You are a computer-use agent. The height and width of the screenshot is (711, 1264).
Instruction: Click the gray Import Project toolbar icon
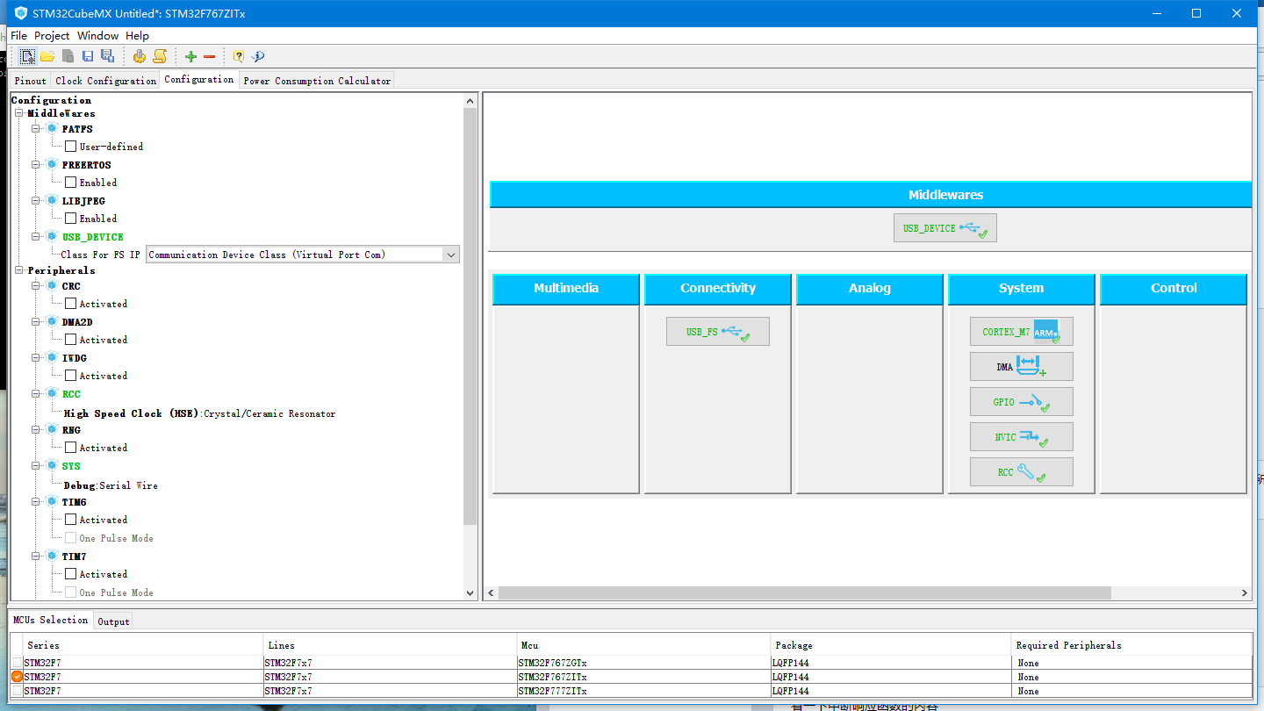pos(68,56)
